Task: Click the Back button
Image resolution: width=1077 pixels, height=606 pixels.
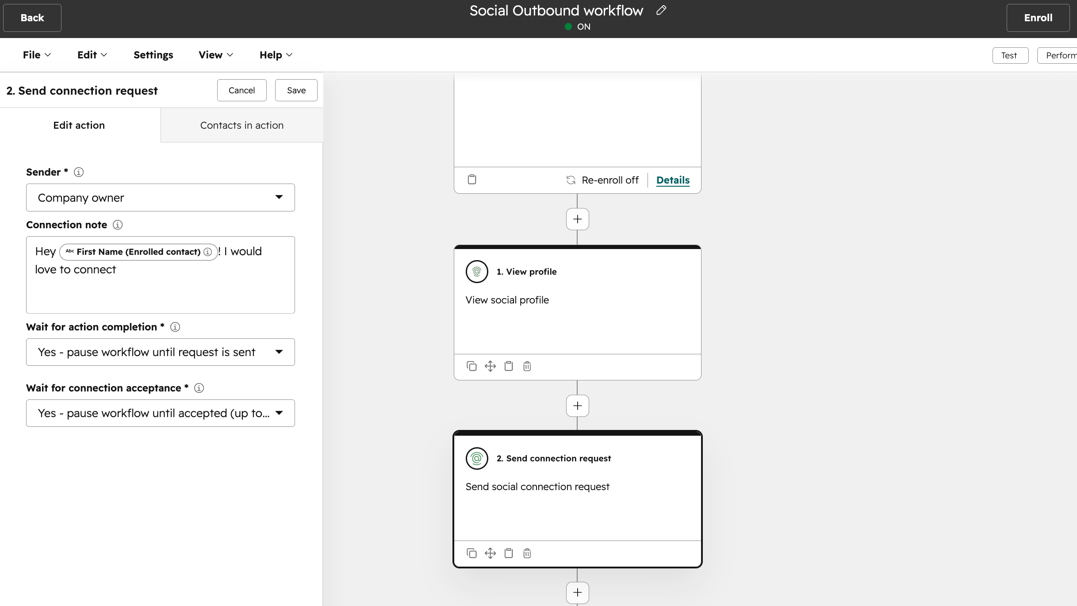Action: (x=32, y=18)
